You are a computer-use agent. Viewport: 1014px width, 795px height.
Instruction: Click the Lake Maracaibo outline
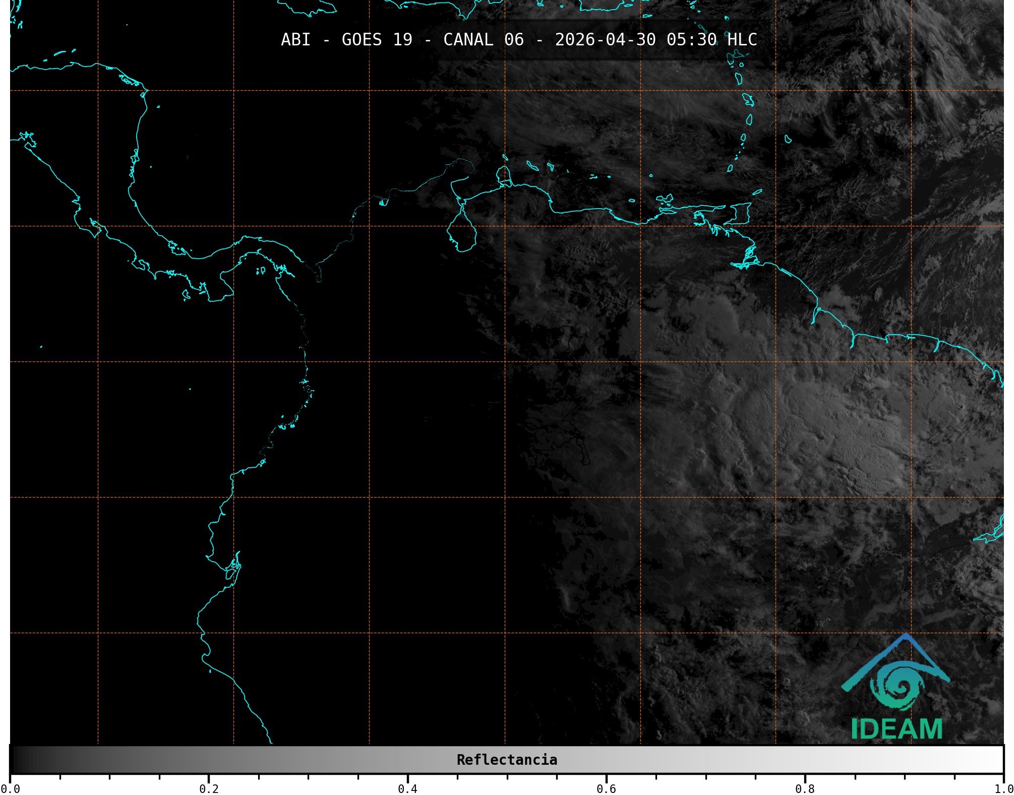point(462,232)
